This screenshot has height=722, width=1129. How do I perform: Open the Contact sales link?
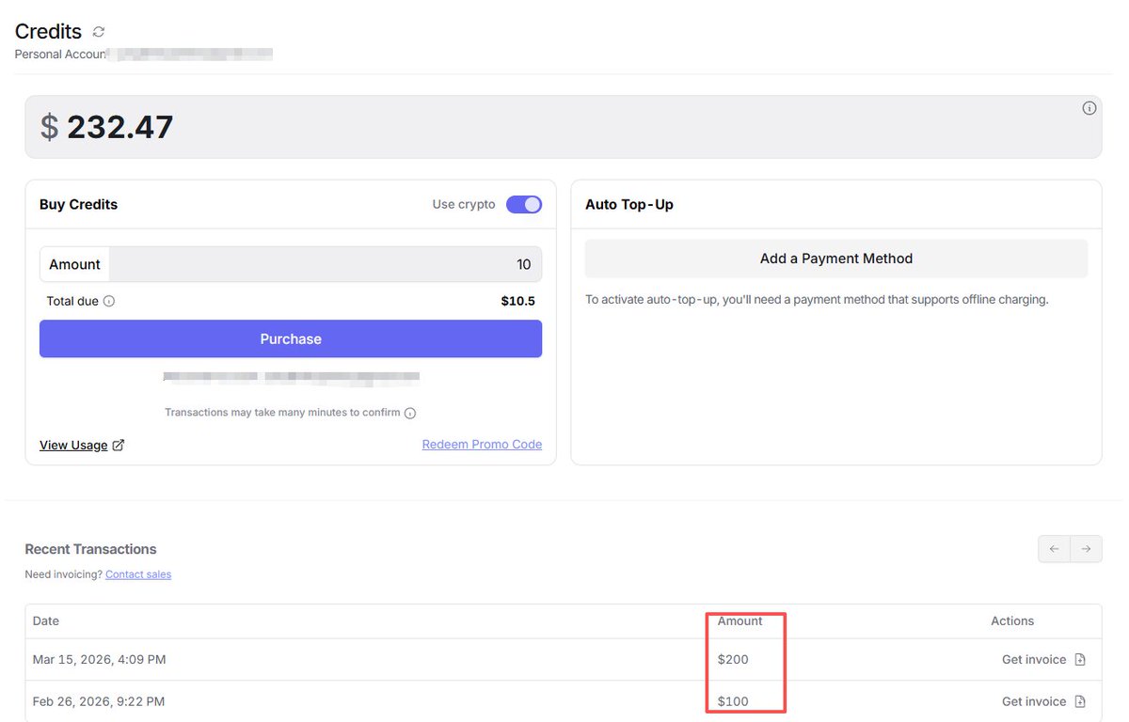tap(138, 574)
